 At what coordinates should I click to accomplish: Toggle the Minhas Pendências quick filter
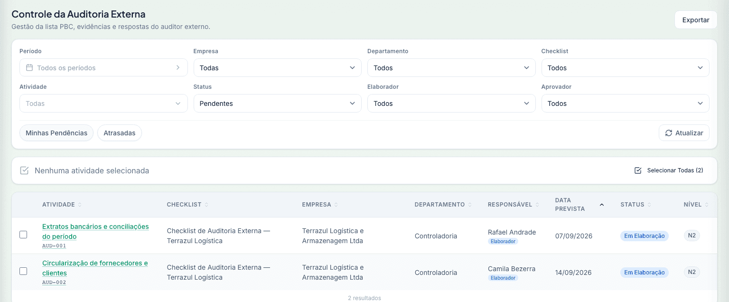point(56,133)
